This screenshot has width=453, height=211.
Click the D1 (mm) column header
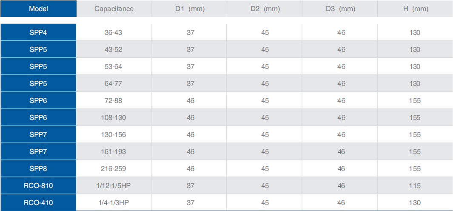tap(190, 9)
